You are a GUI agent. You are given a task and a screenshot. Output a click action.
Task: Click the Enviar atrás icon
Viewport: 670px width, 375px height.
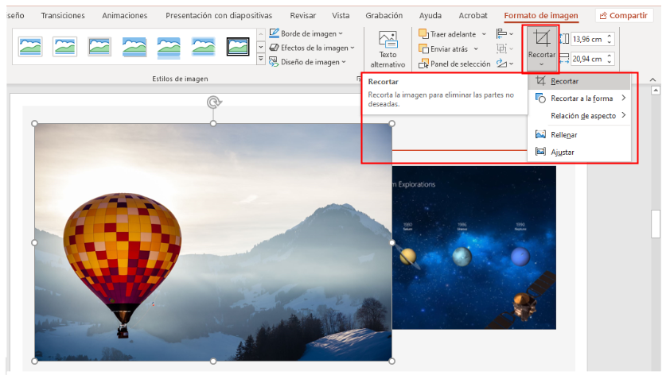[423, 48]
